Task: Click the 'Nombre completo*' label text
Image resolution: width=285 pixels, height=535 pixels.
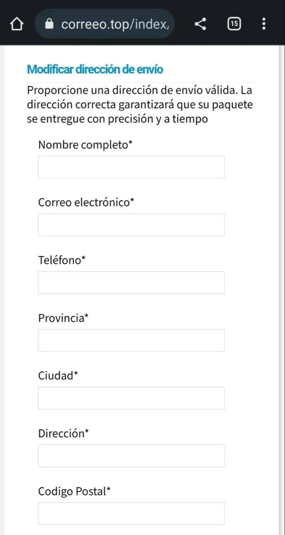Action: tap(85, 145)
